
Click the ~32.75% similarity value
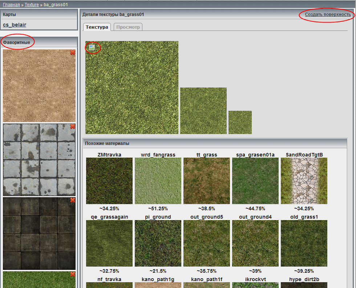tap(109, 271)
